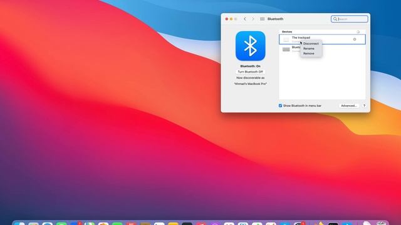Image resolution: width=401 pixels, height=225 pixels.
Task: Click the Now discoverable as label
Action: pos(251,77)
